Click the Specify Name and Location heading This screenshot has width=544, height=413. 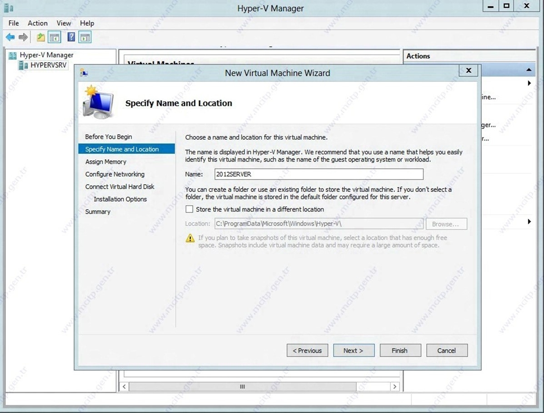click(179, 103)
